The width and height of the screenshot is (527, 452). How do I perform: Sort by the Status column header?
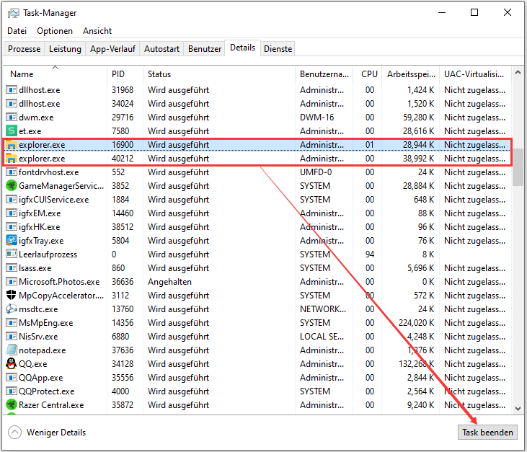click(x=219, y=74)
